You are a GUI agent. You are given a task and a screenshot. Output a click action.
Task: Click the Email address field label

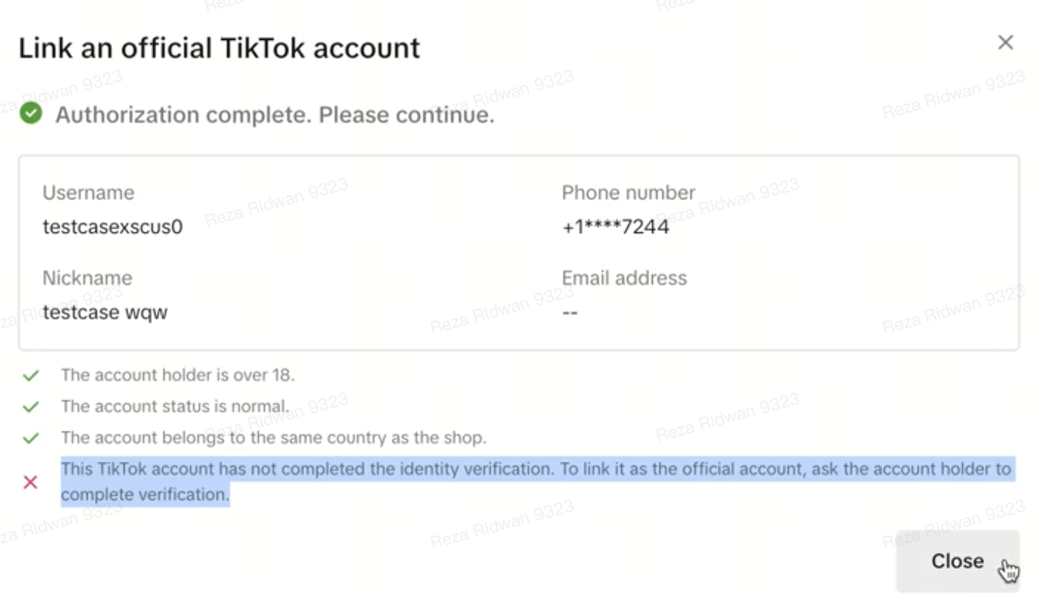point(624,278)
